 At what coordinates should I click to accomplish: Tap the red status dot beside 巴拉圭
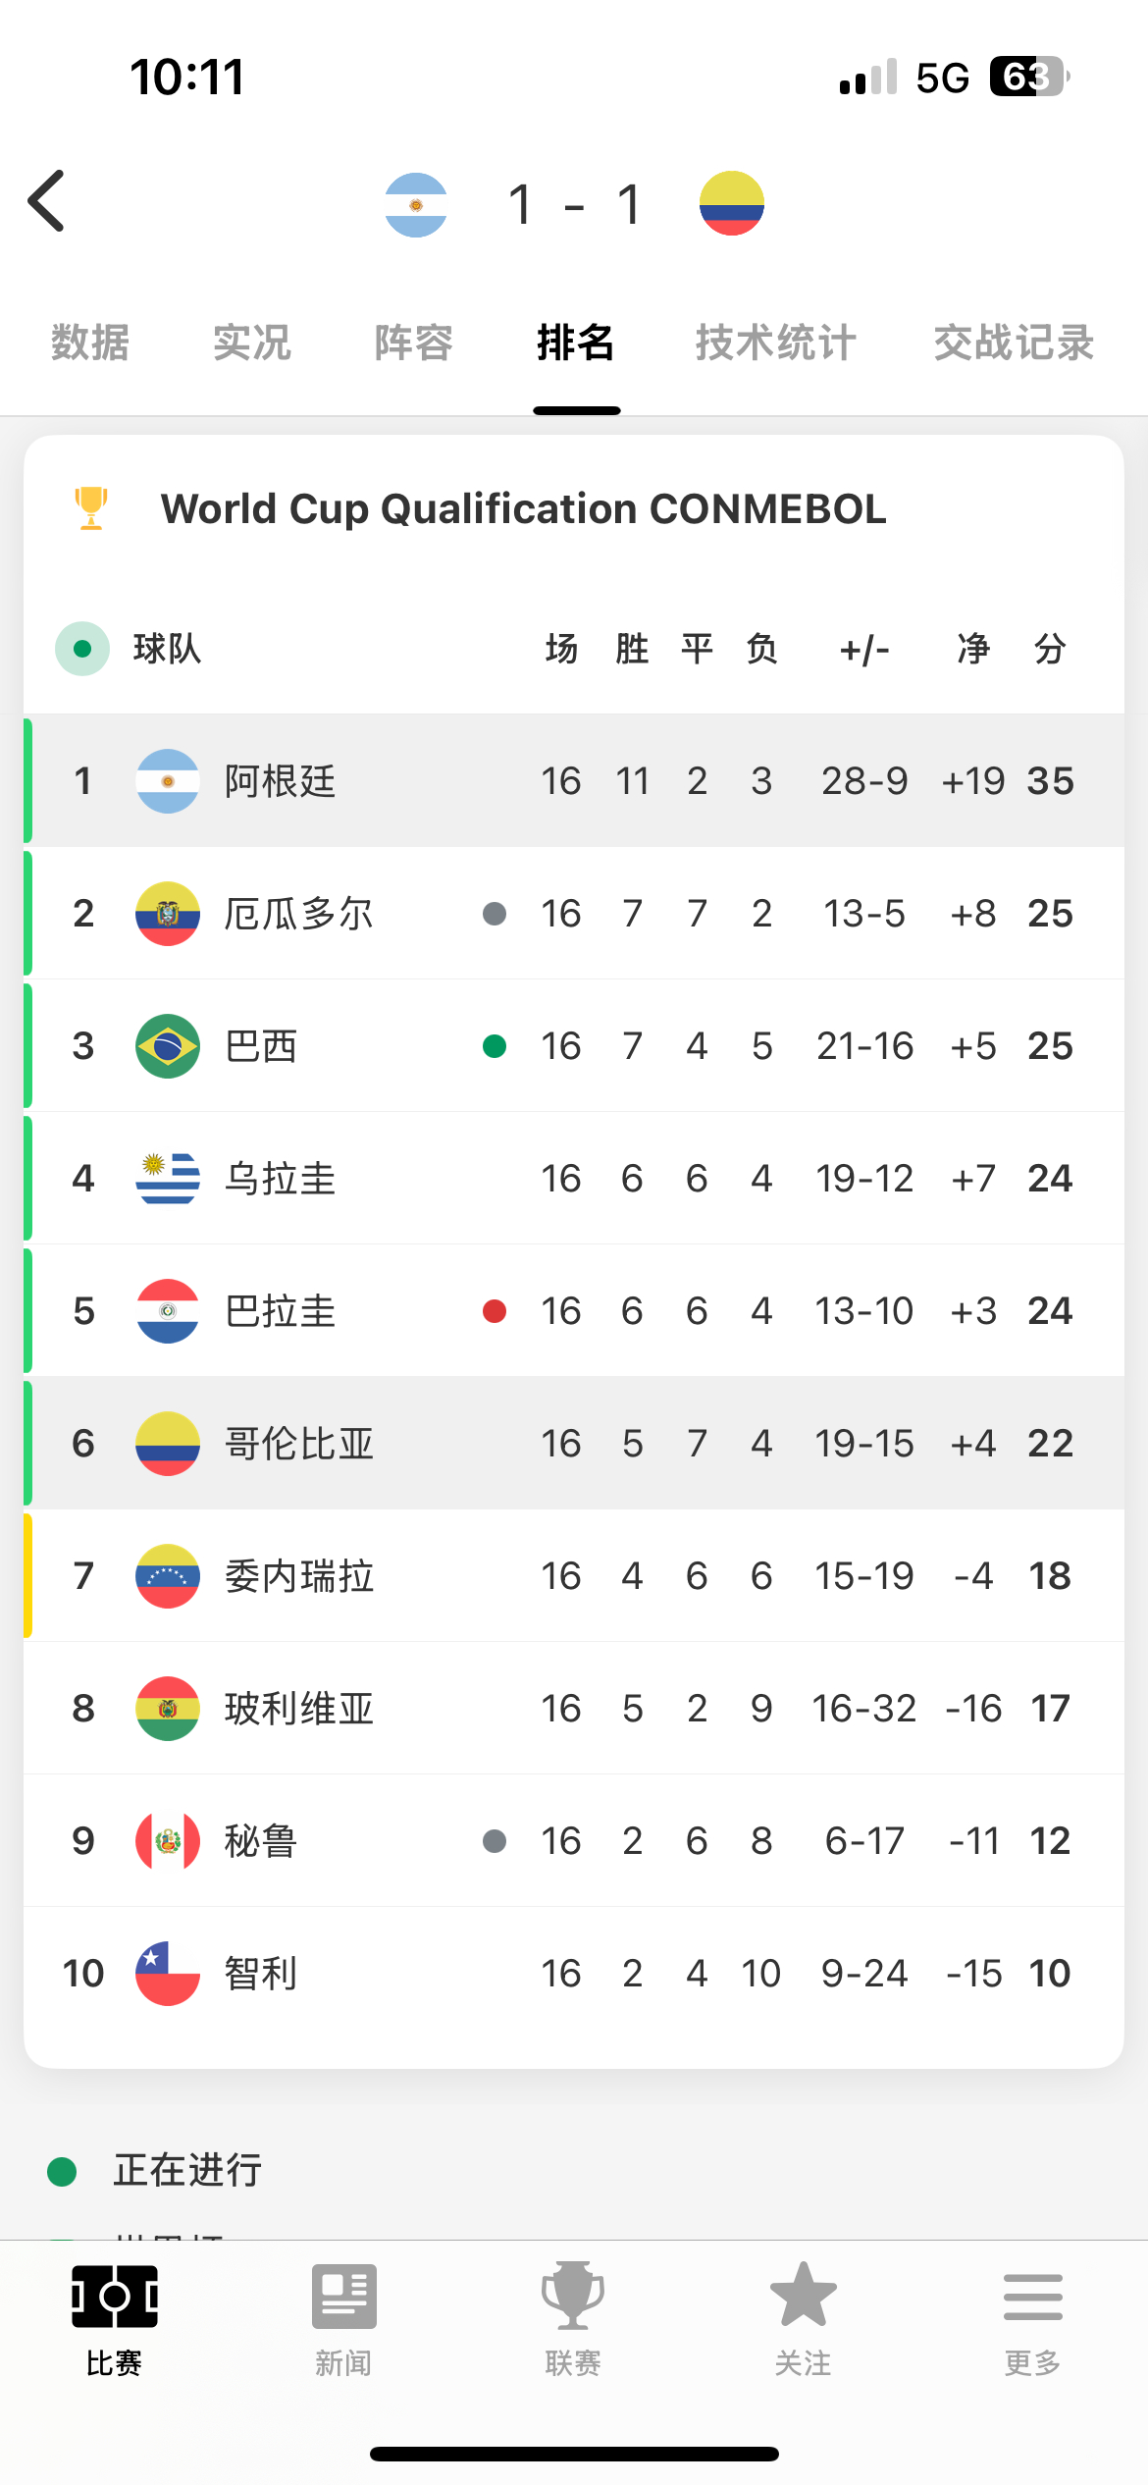pyautogui.click(x=495, y=1311)
